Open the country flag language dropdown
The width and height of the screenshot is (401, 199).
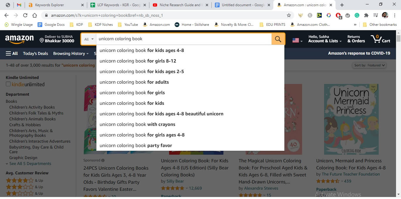tap(297, 41)
